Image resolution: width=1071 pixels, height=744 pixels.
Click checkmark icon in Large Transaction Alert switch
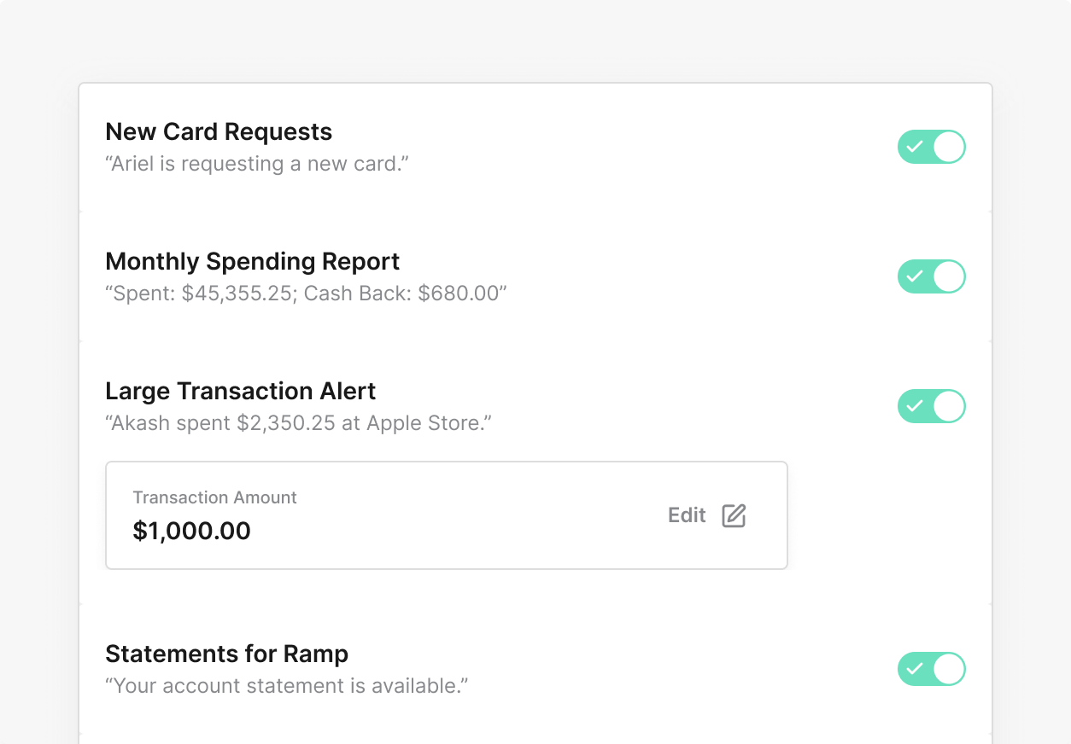(x=915, y=406)
